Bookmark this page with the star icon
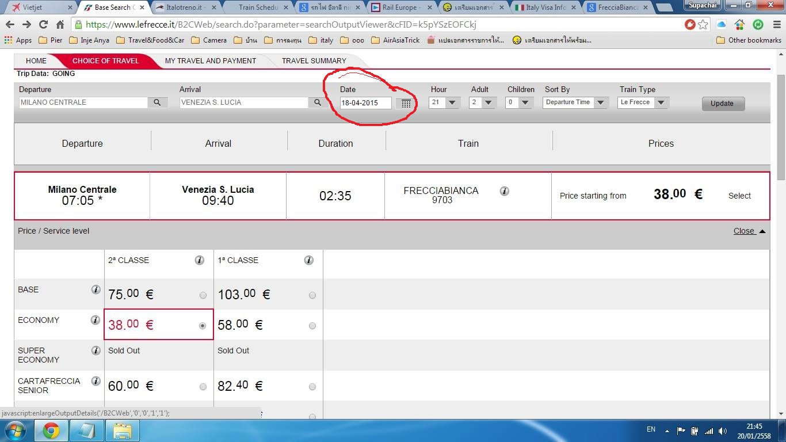786x442 pixels. coord(703,25)
